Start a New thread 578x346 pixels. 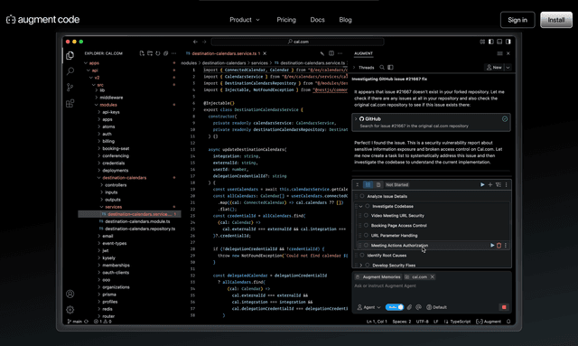click(x=494, y=68)
